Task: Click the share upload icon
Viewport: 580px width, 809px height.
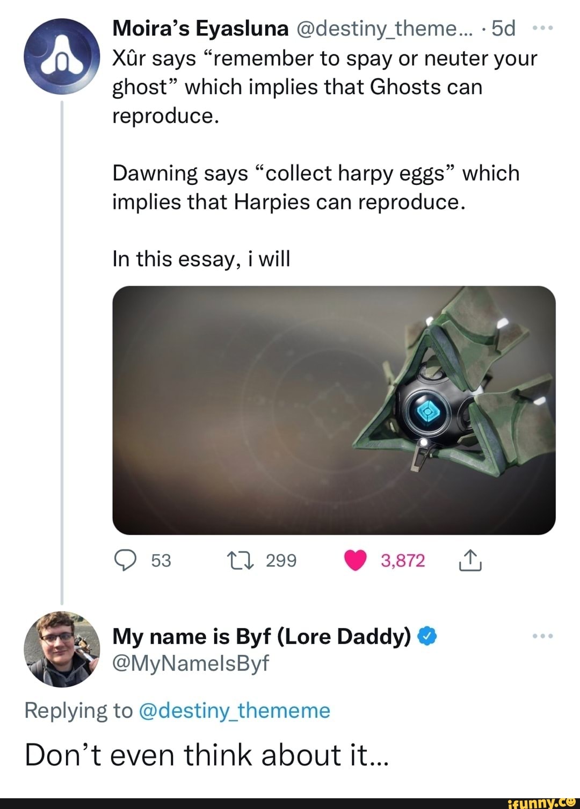Action: point(470,561)
